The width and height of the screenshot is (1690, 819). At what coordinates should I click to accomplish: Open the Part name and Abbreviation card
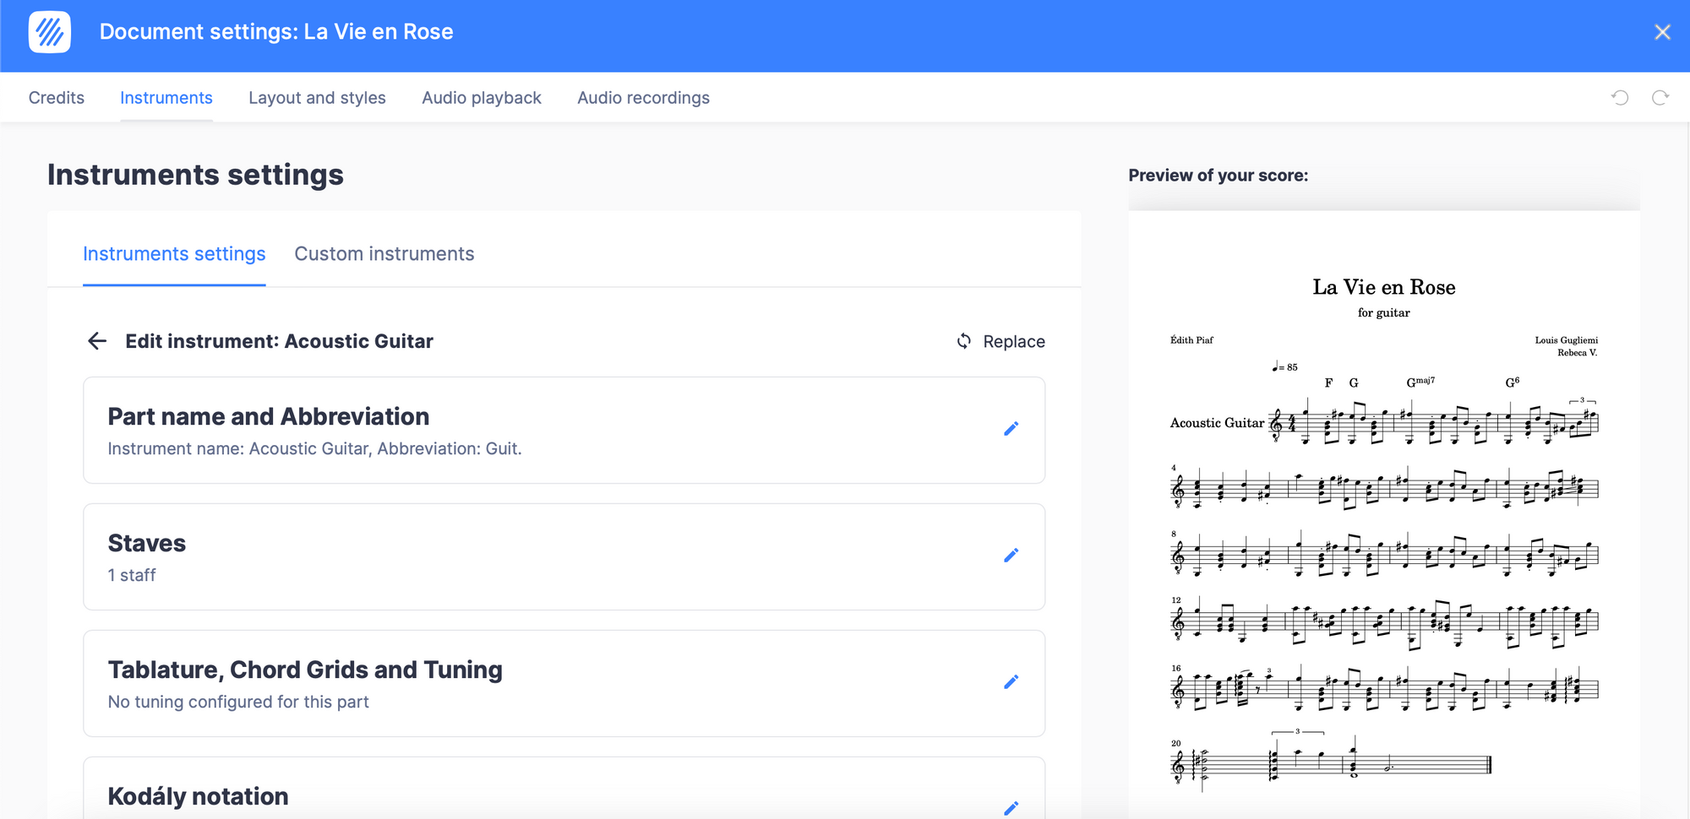(x=564, y=431)
